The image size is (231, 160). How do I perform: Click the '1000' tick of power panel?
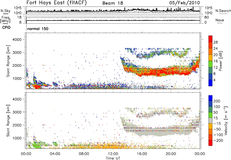tap(17, 78)
